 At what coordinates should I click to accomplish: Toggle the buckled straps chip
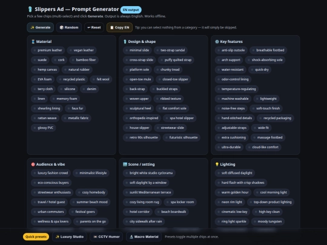point(165,89)
